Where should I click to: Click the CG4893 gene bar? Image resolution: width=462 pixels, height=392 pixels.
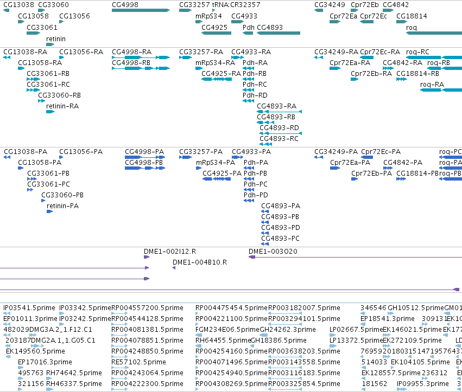tap(279, 33)
